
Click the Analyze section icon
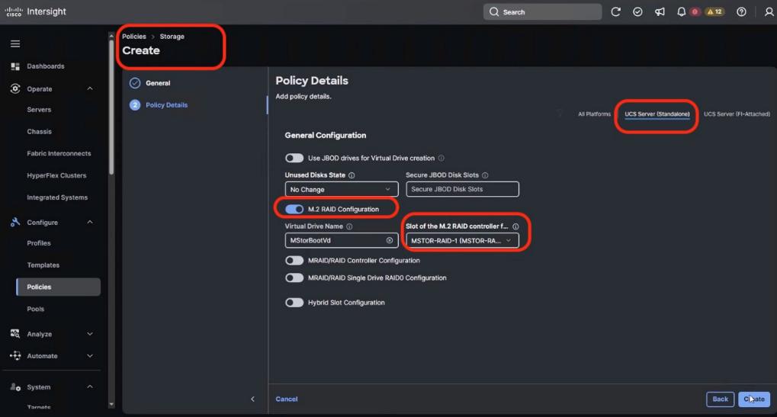(x=15, y=333)
